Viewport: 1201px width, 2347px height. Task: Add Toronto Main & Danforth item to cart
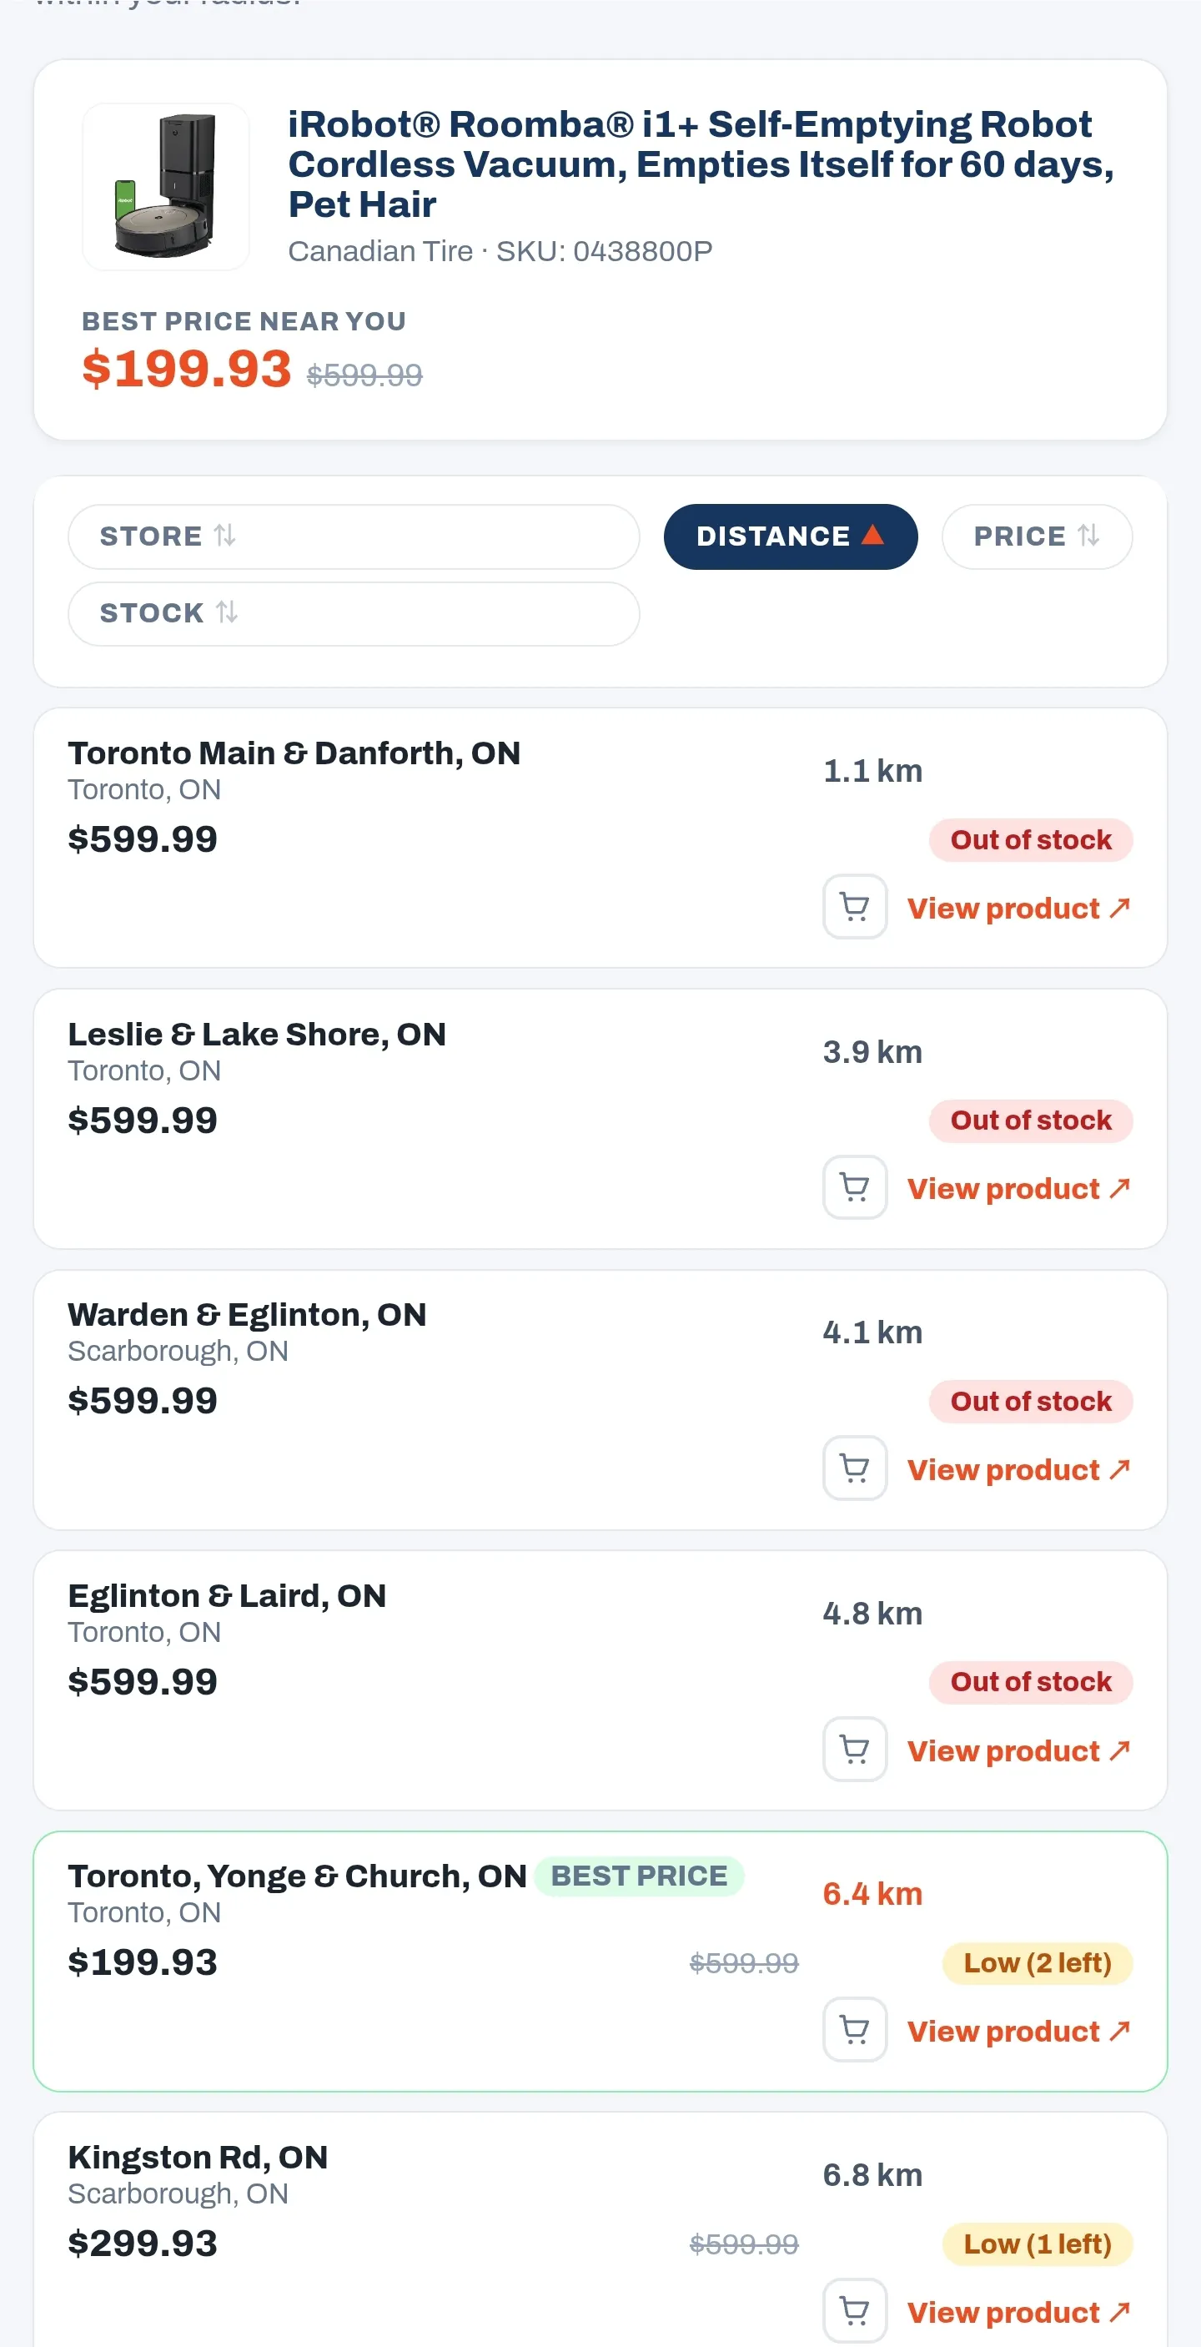coord(854,907)
